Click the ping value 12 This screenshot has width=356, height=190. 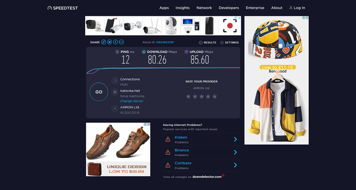125,60
